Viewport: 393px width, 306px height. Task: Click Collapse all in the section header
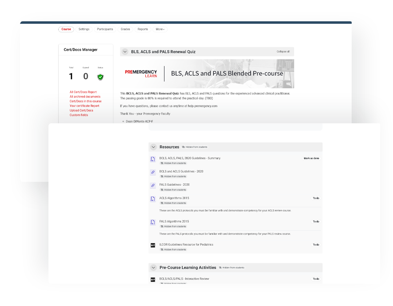283,52
